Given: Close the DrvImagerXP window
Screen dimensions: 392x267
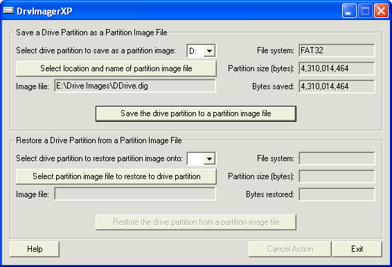Looking at the screenshot, I should point(381,11).
